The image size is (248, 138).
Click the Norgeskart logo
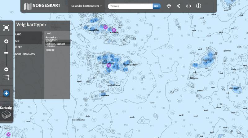(42, 6)
